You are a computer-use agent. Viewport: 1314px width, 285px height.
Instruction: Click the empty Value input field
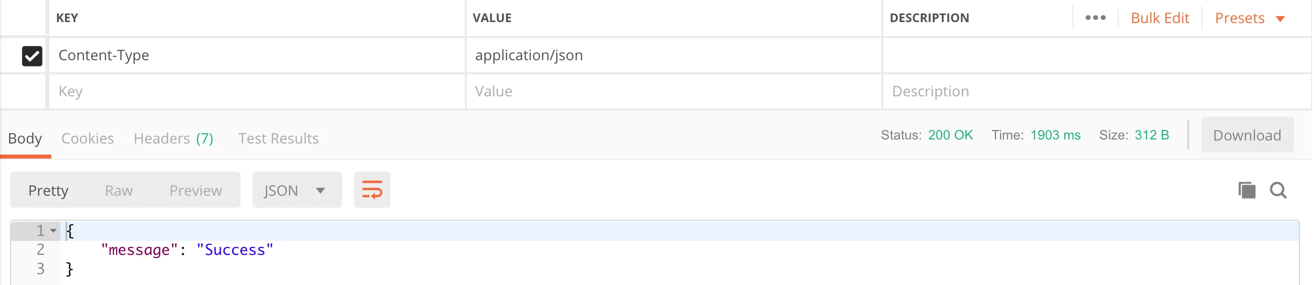(x=672, y=92)
